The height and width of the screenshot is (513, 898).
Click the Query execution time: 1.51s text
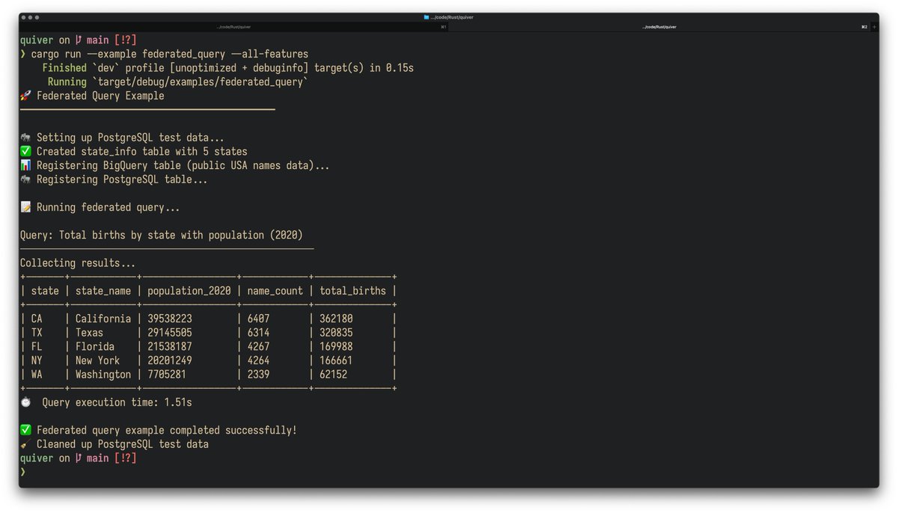tap(117, 402)
